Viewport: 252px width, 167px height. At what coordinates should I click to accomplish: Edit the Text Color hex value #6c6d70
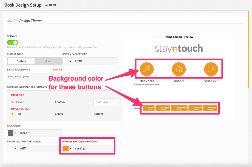point(40,133)
